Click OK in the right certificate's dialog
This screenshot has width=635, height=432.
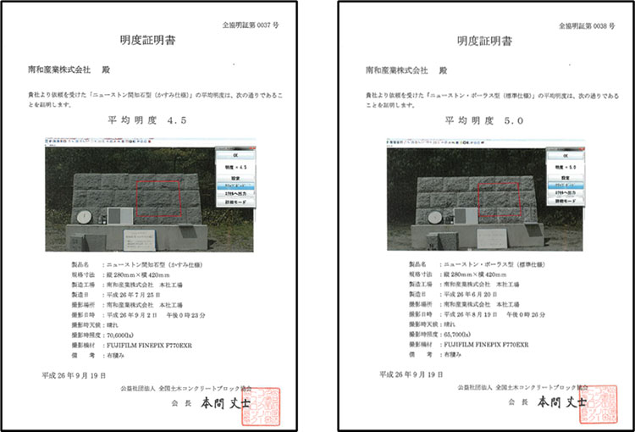566,156
